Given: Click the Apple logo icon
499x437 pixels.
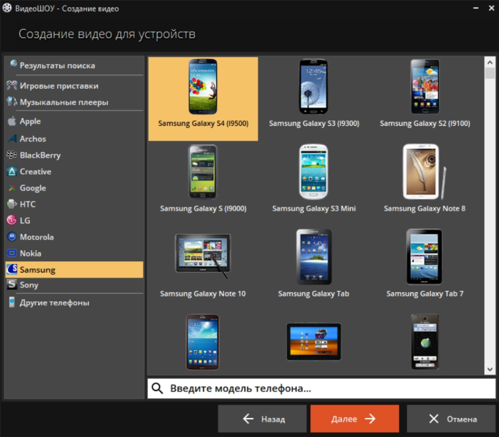Looking at the screenshot, I should [12, 121].
